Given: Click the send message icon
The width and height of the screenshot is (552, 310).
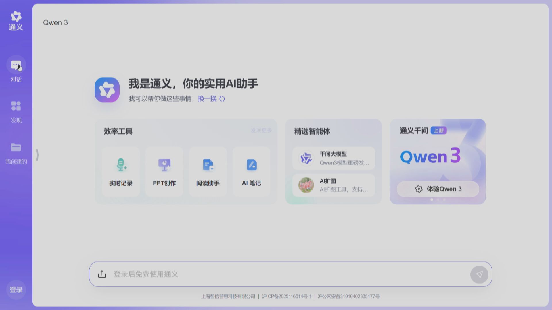Looking at the screenshot, I should [479, 274].
